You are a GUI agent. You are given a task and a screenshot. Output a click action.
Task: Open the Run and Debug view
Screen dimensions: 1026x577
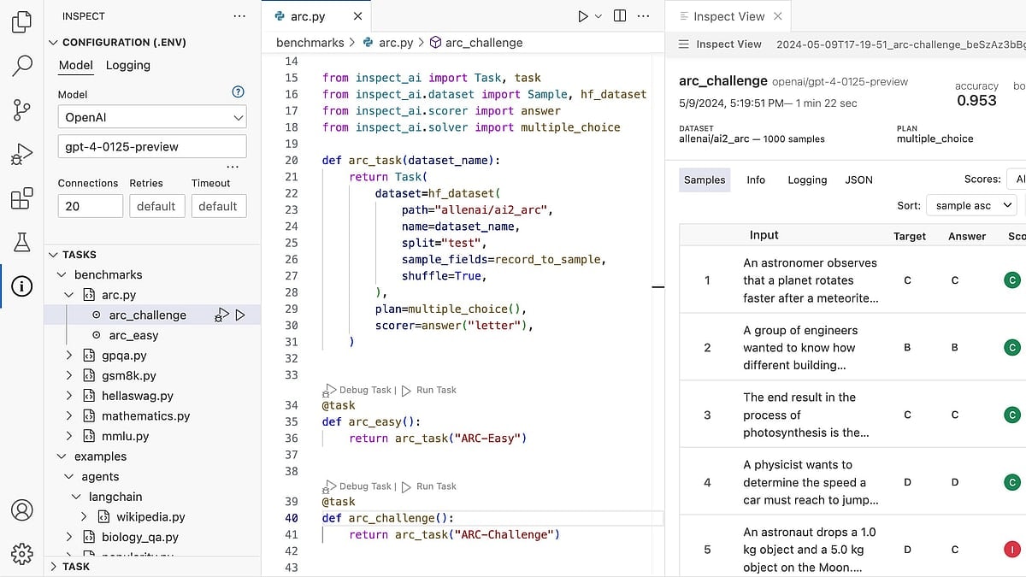point(22,155)
